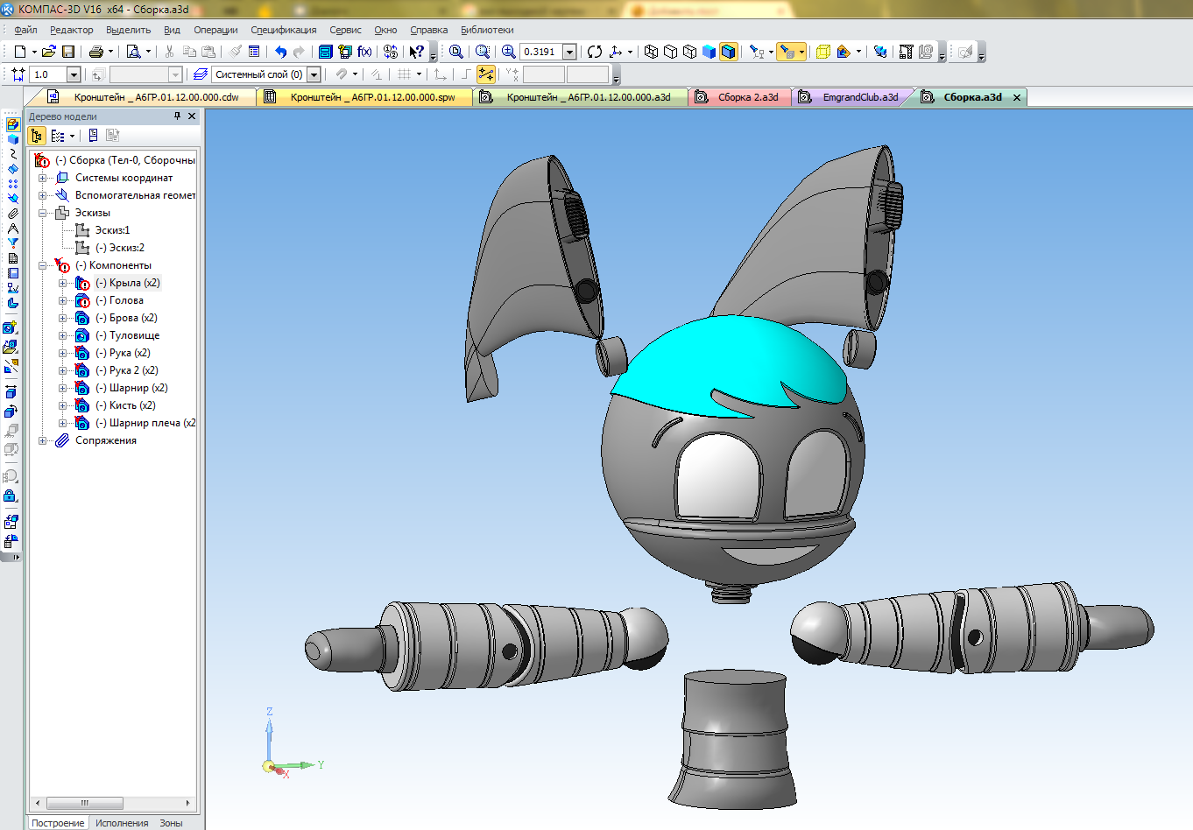The image size is (1193, 830).
Task: Select the (-) Голова component
Action: [119, 300]
